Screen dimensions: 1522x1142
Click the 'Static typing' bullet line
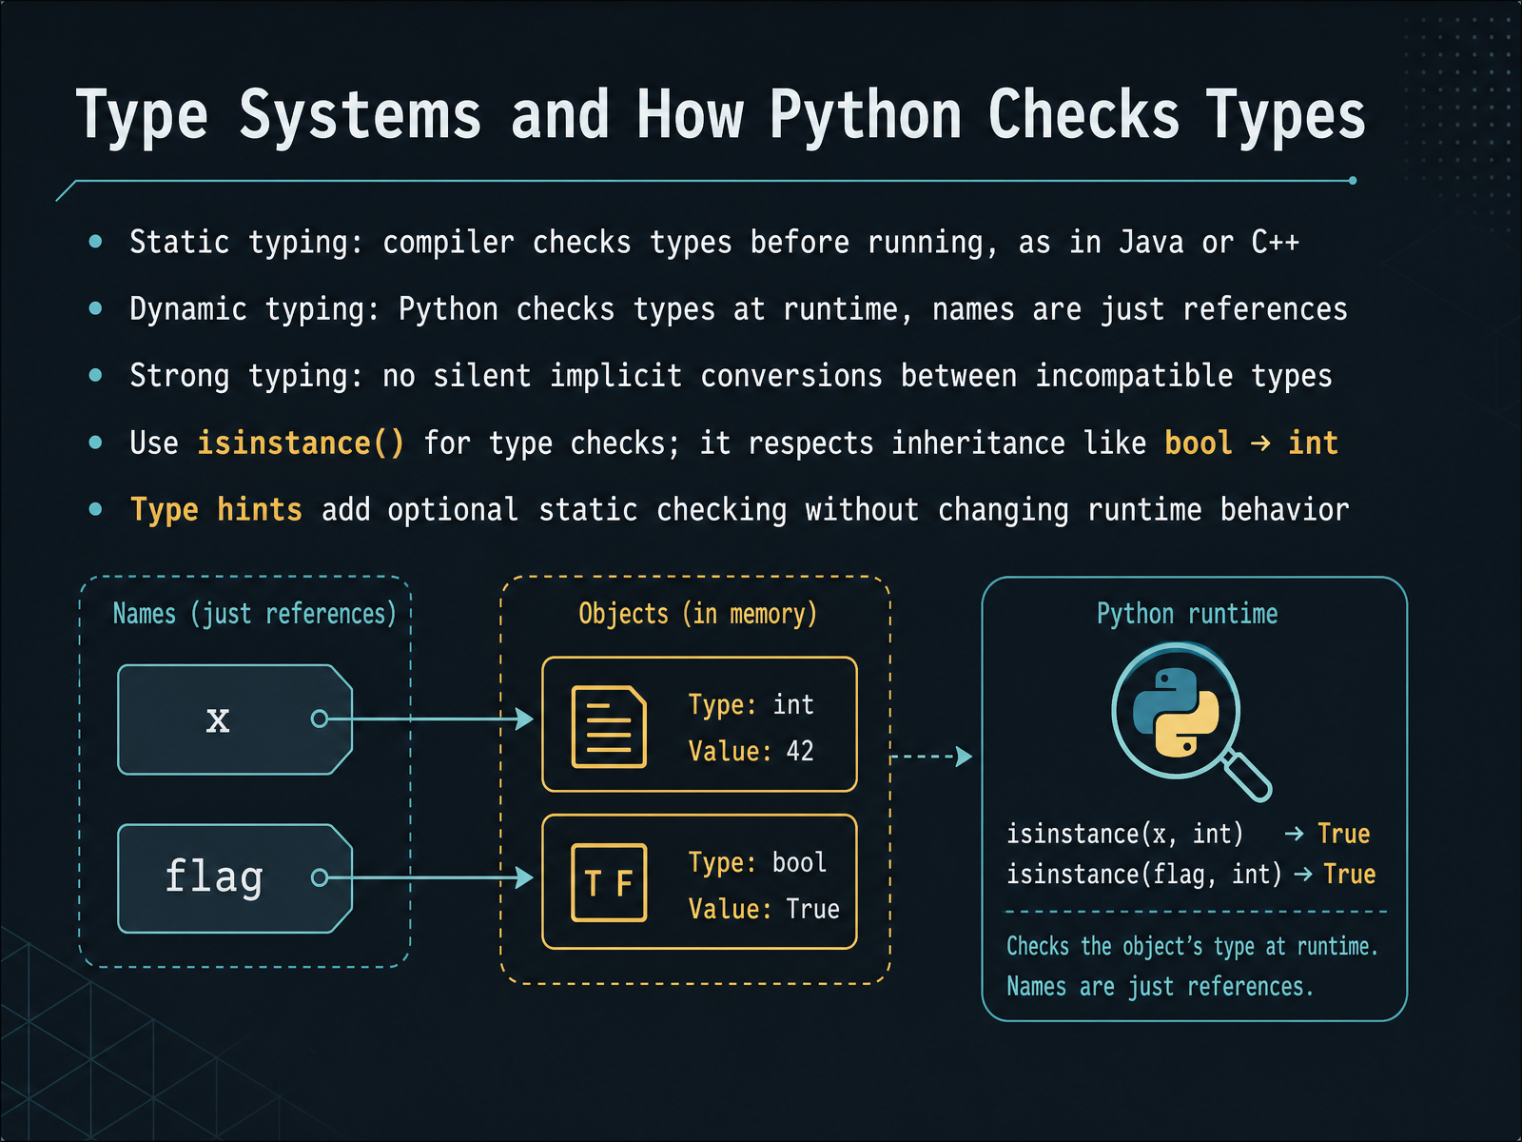point(714,242)
